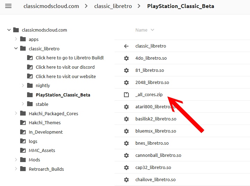250x186 pixels.
Task: Collapse classicmodscloud.com tree root
Action: [9, 30]
